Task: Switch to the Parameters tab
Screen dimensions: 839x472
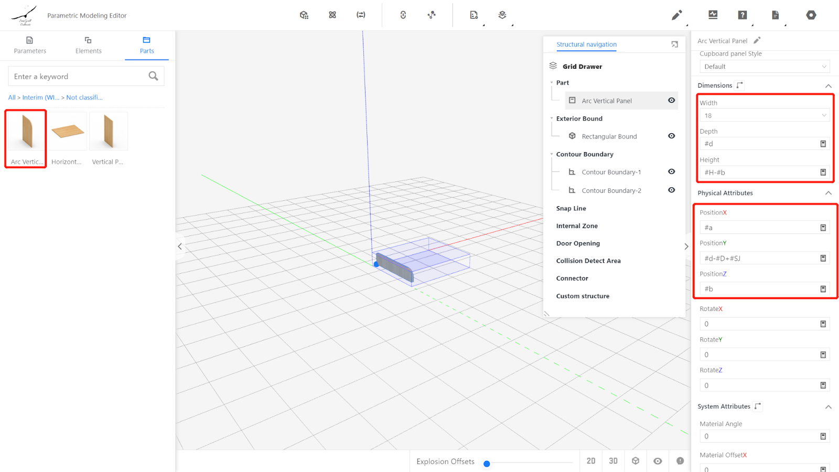Action: 30,45
